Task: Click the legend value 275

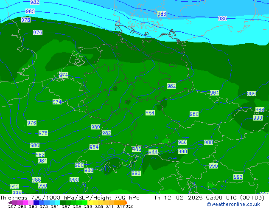Action: click(44, 206)
